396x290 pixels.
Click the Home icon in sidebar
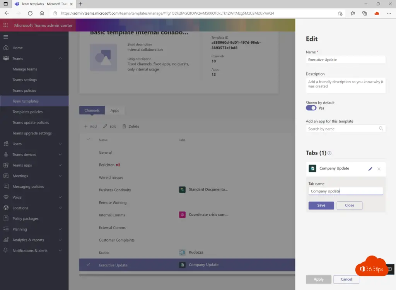pyautogui.click(x=6, y=48)
